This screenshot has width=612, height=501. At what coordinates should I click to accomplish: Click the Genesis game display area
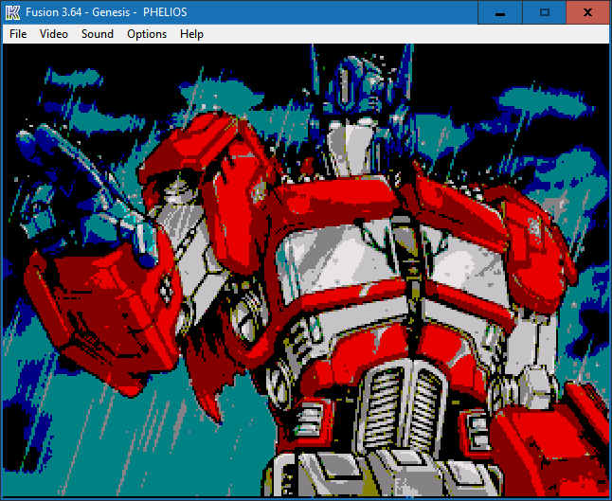pos(306,270)
